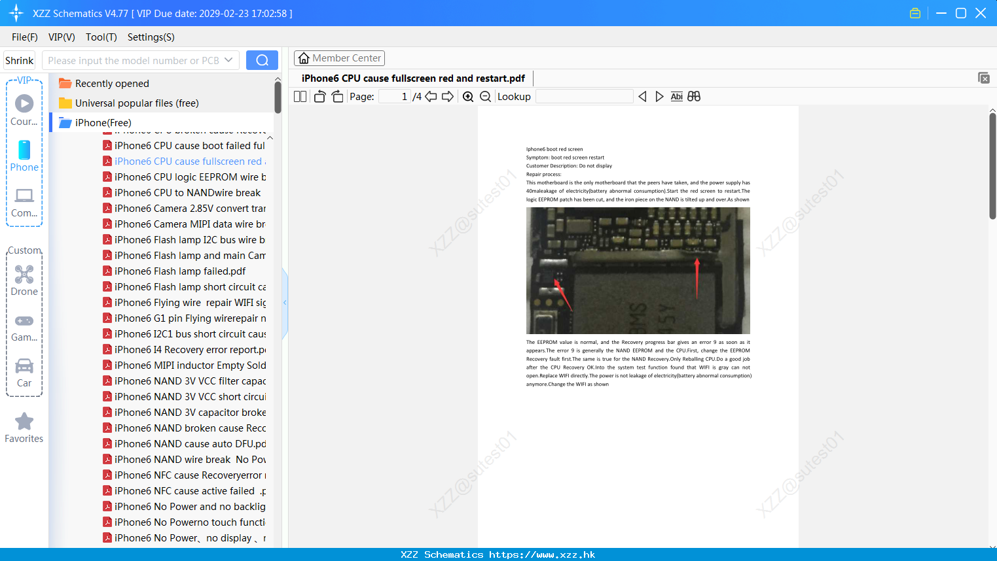The image size is (997, 561).
Task: Click motherboard photo in PDF page
Action: coord(638,271)
